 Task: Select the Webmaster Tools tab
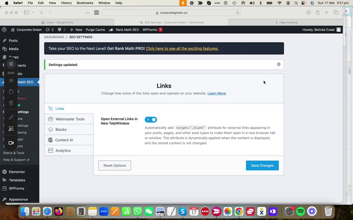point(69,119)
